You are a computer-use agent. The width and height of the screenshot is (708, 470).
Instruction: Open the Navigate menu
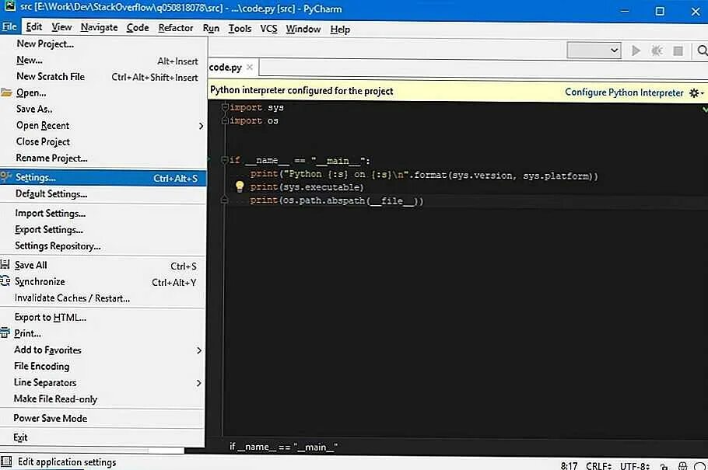tap(99, 27)
